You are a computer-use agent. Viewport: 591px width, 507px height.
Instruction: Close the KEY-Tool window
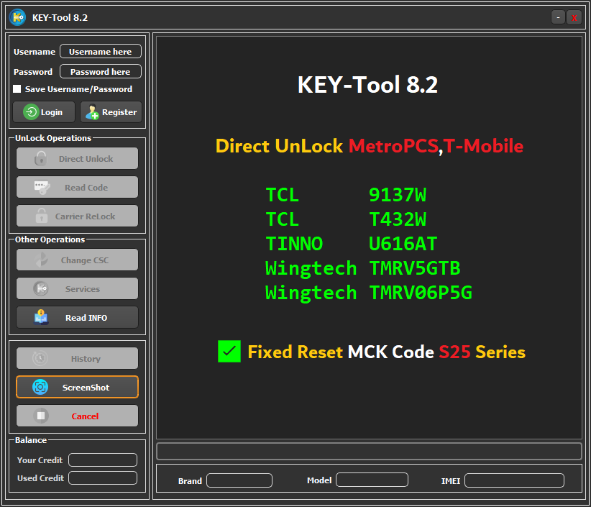pyautogui.click(x=574, y=17)
